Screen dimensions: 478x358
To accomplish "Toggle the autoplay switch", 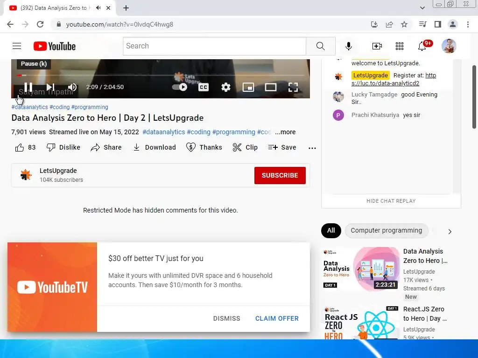I will pyautogui.click(x=180, y=87).
